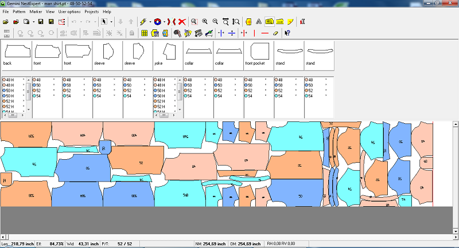Select size 50 in first collar list
Viewport: 459px width, 248px height.
(x=196, y=85)
